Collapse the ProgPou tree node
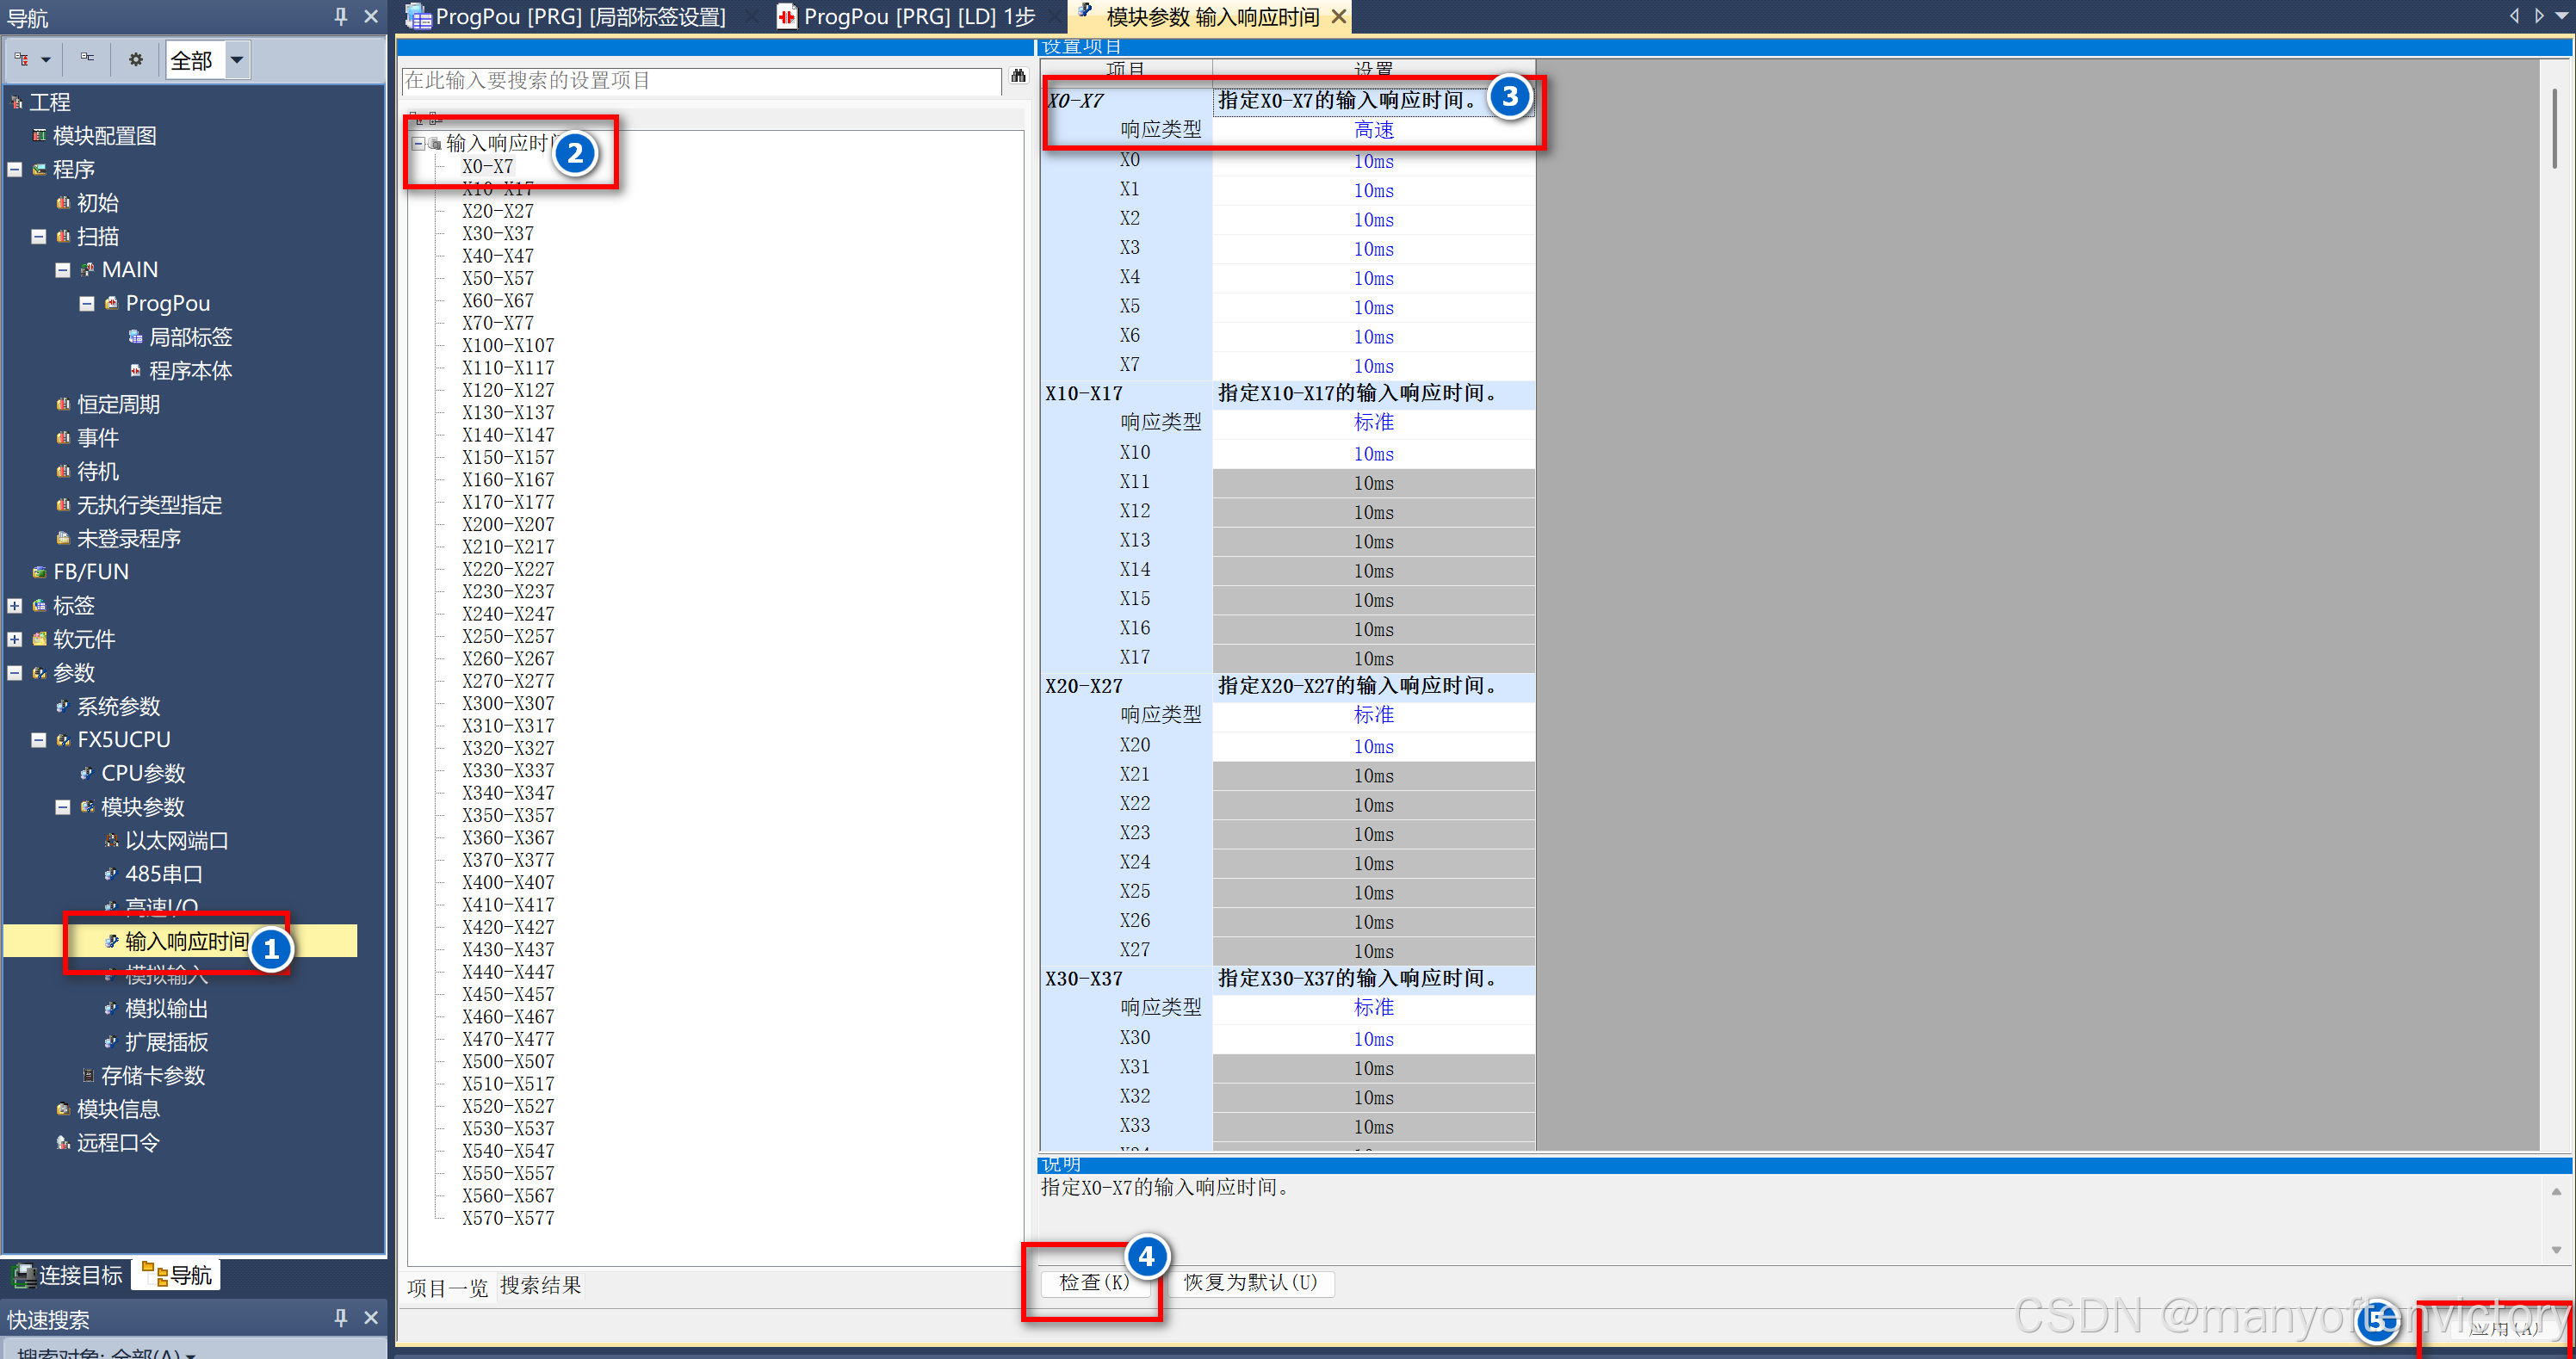Screen dimensions: 2576x1359 pos(87,303)
